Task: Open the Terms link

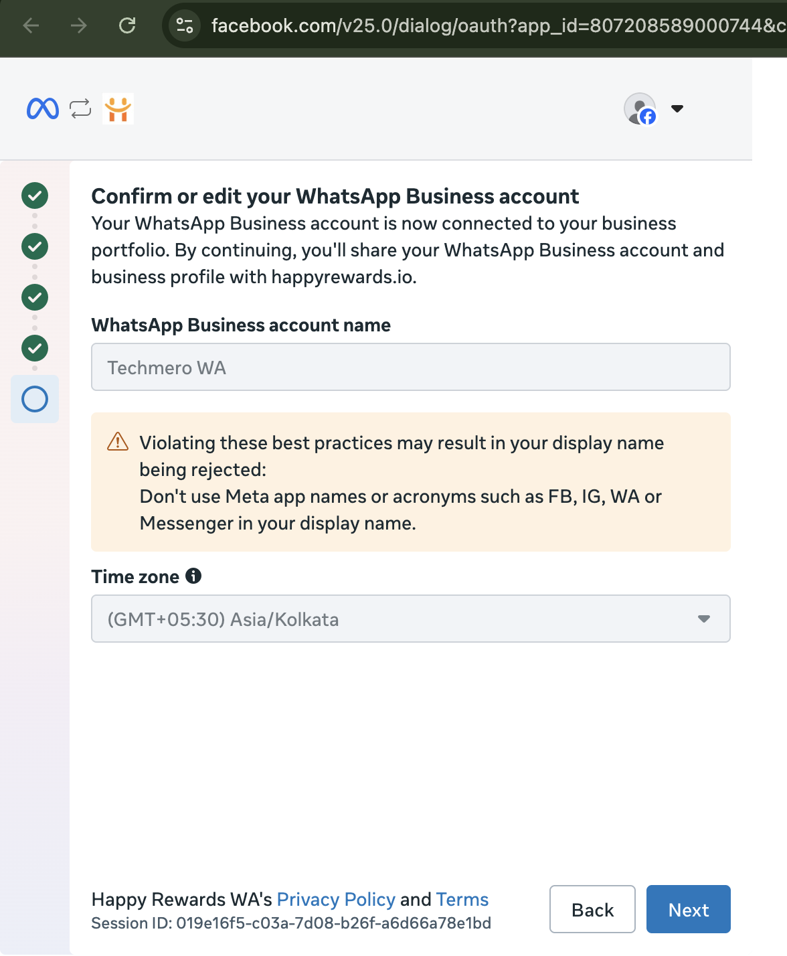Action: pyautogui.click(x=462, y=899)
